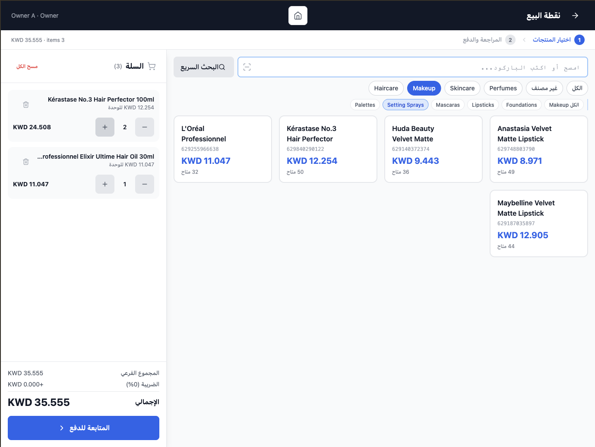Screen dimensions: 595x447
Task: Add Maybelline Velvet Matte Lipstick card
Action: 539,223
